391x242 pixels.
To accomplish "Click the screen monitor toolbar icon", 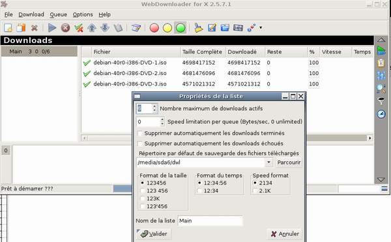I will [x=238, y=27].
